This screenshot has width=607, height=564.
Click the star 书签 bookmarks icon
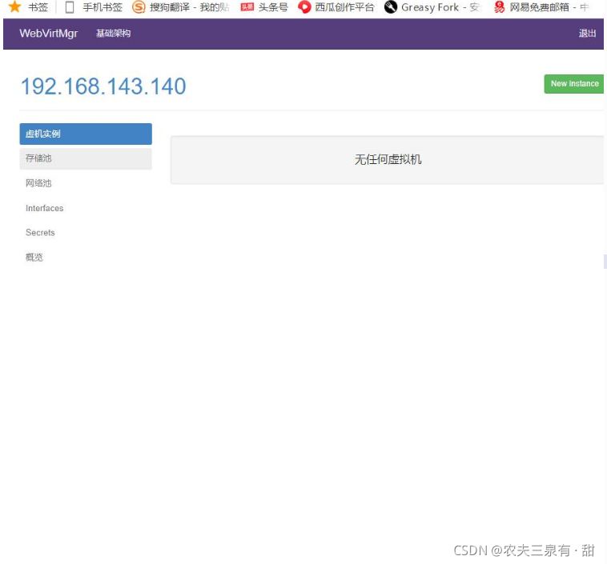(x=14, y=7)
